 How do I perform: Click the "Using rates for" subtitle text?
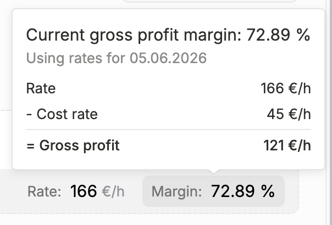coord(76,58)
